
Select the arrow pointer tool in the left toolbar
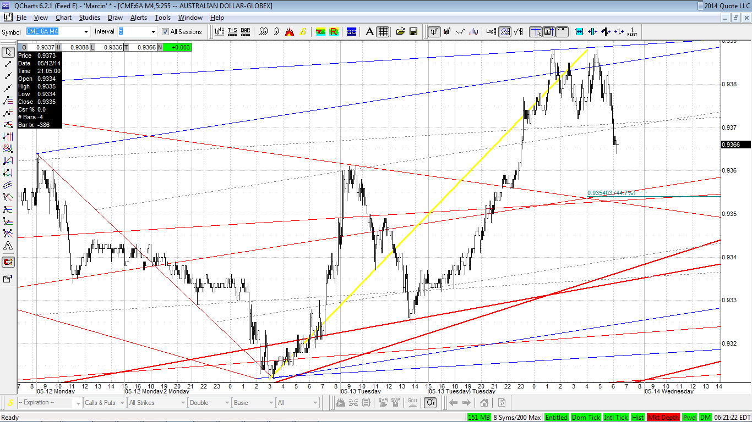[8, 52]
